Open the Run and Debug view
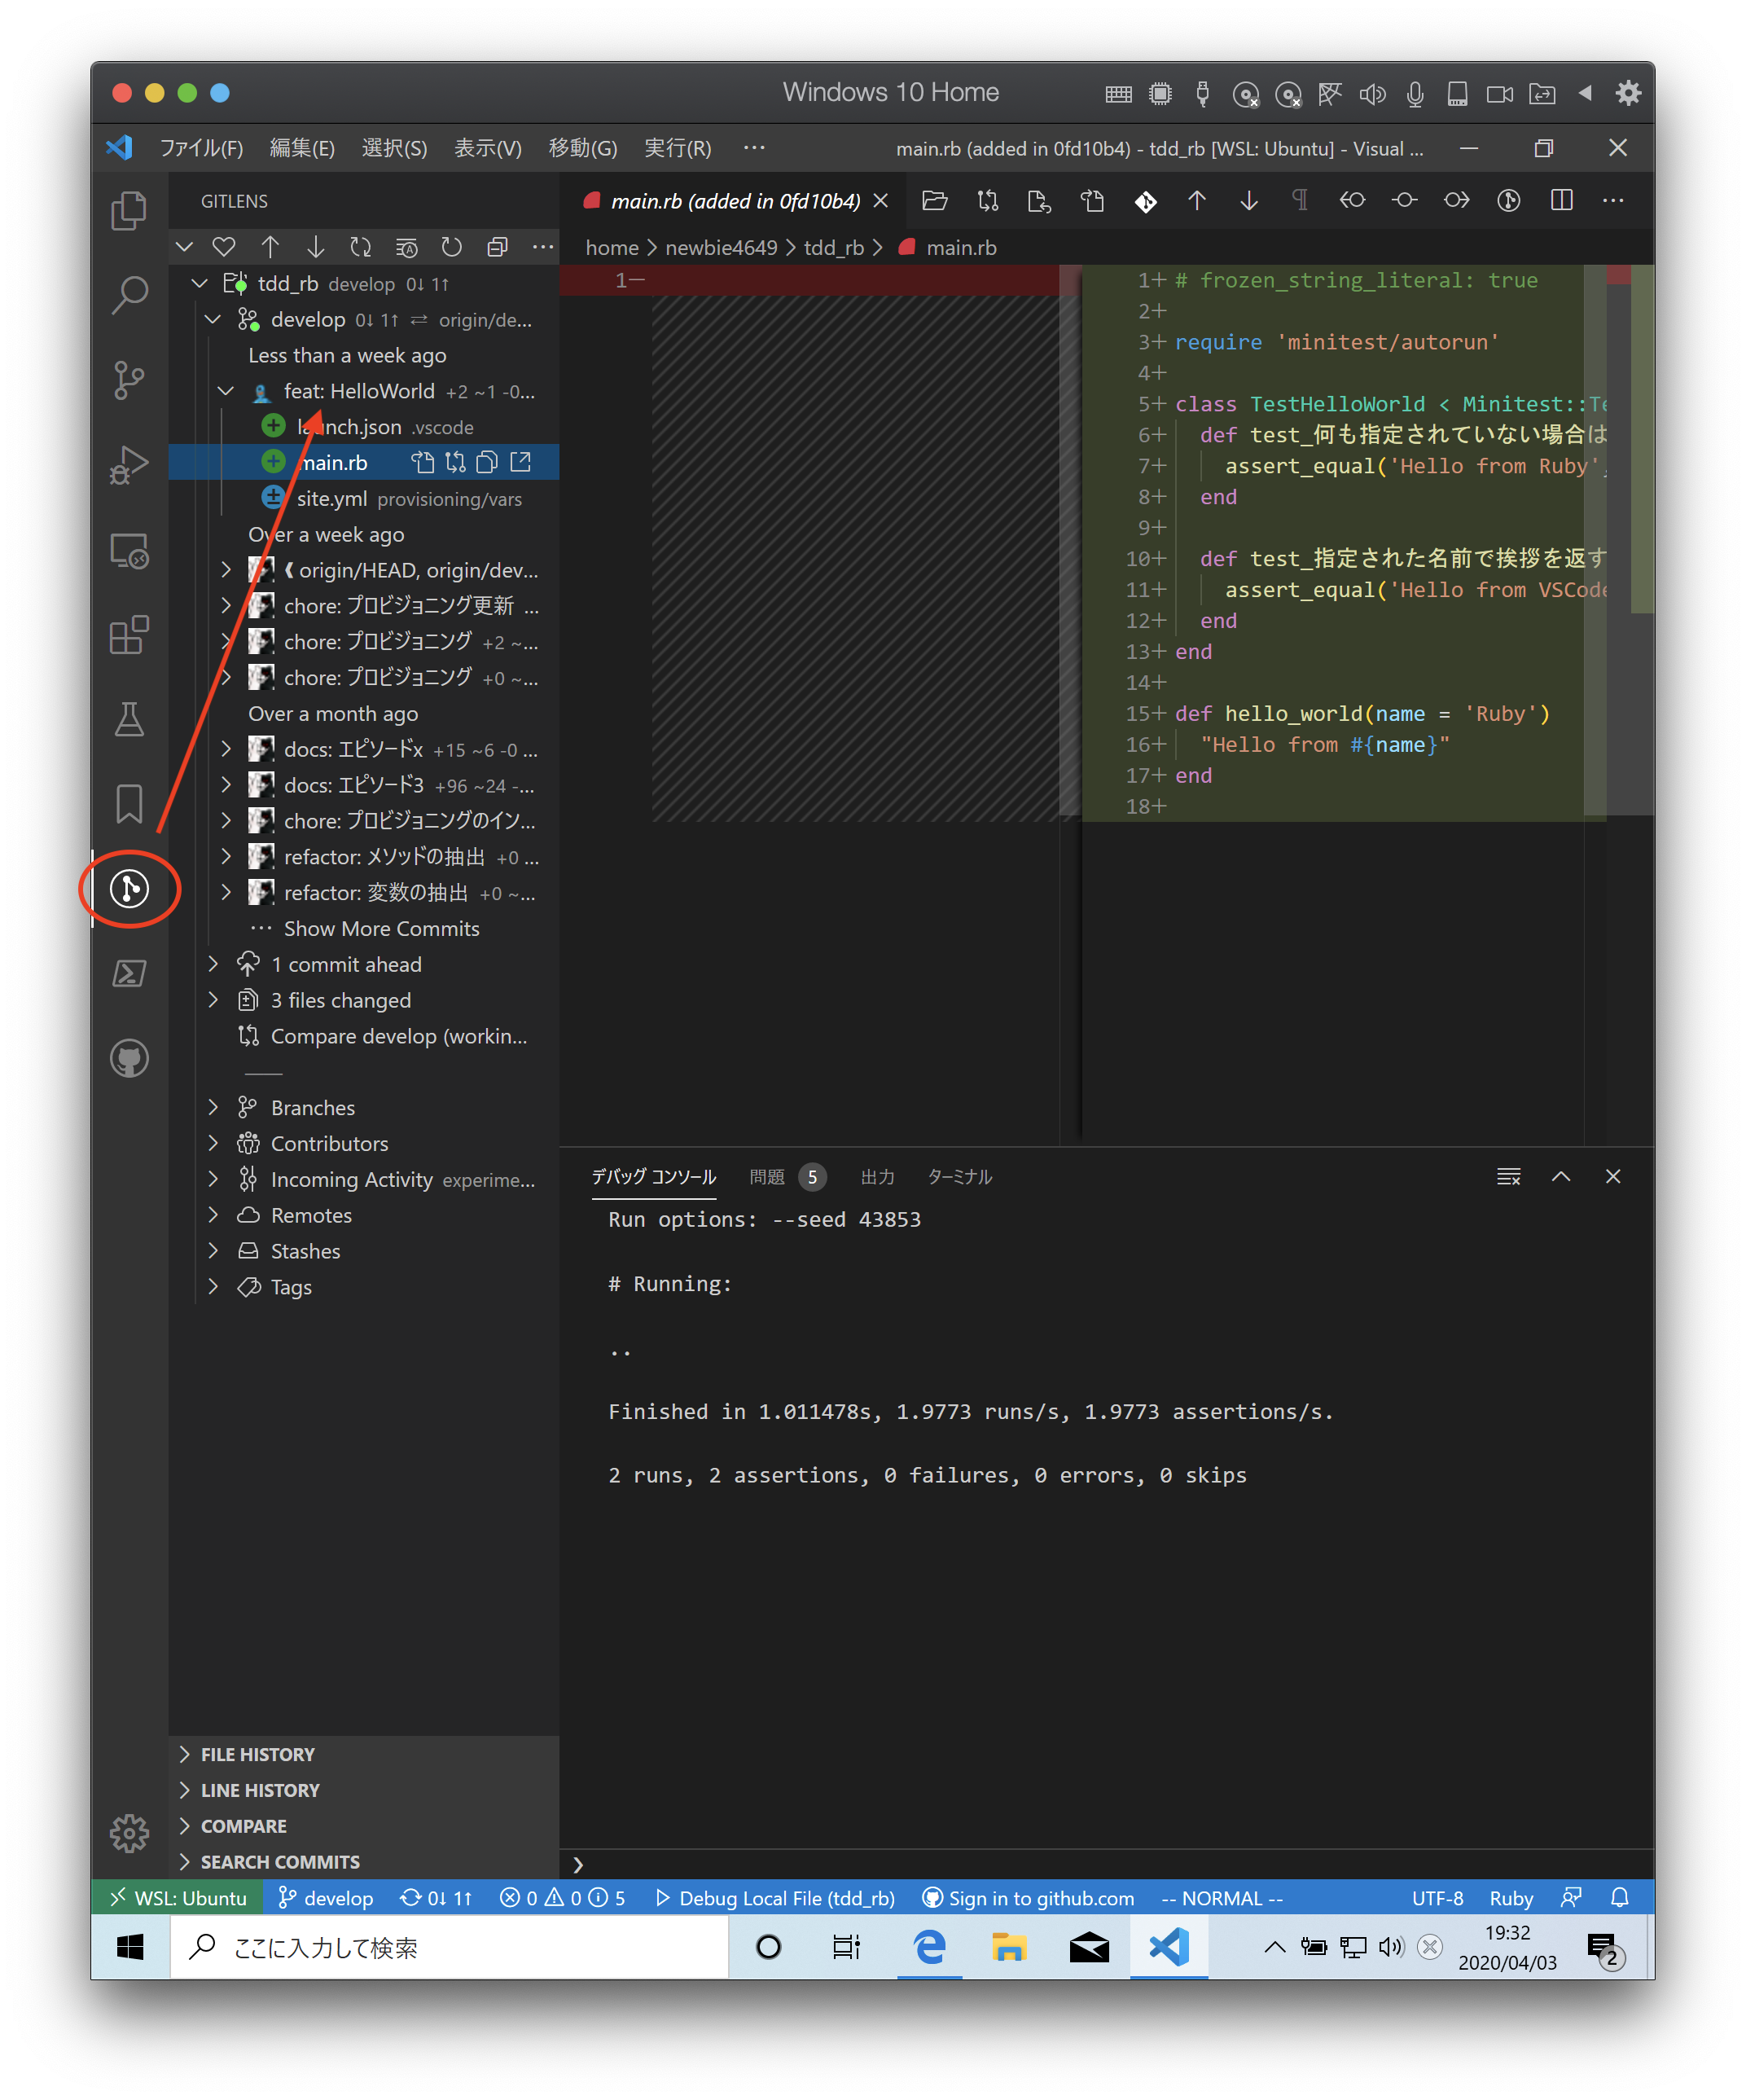1746x2100 pixels. [x=129, y=463]
